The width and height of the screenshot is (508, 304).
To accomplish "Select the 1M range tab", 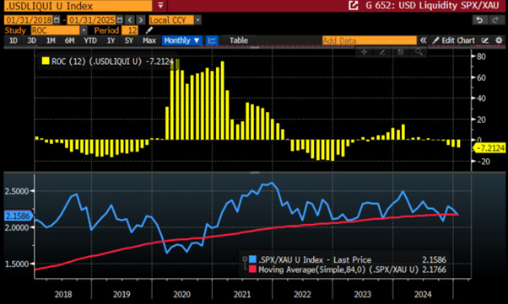I will click(x=51, y=40).
